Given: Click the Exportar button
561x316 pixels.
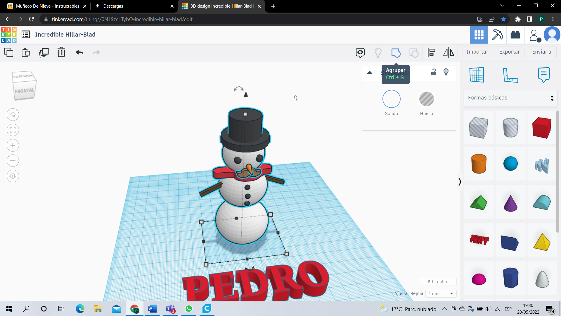Looking at the screenshot, I should pos(509,52).
